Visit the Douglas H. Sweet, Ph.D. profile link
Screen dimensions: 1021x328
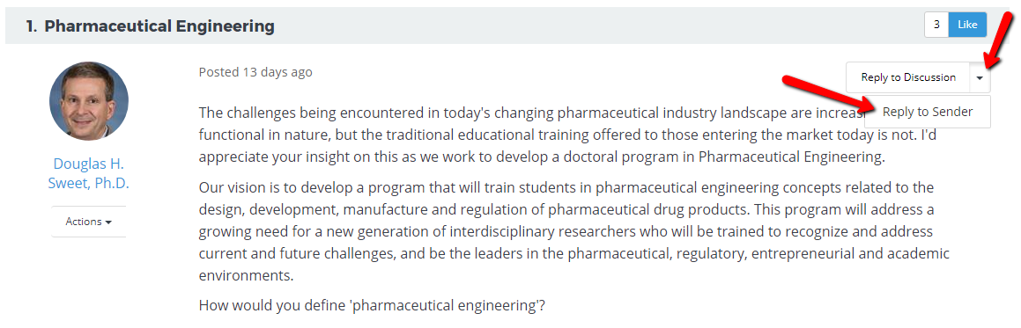coord(89,173)
